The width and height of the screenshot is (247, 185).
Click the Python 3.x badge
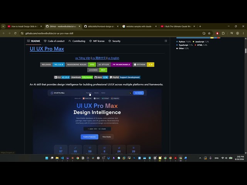(144, 64)
